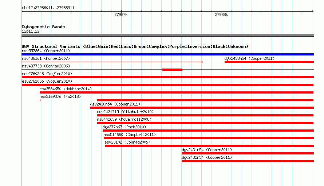Select the red bar under dgv2432n54

248,161
